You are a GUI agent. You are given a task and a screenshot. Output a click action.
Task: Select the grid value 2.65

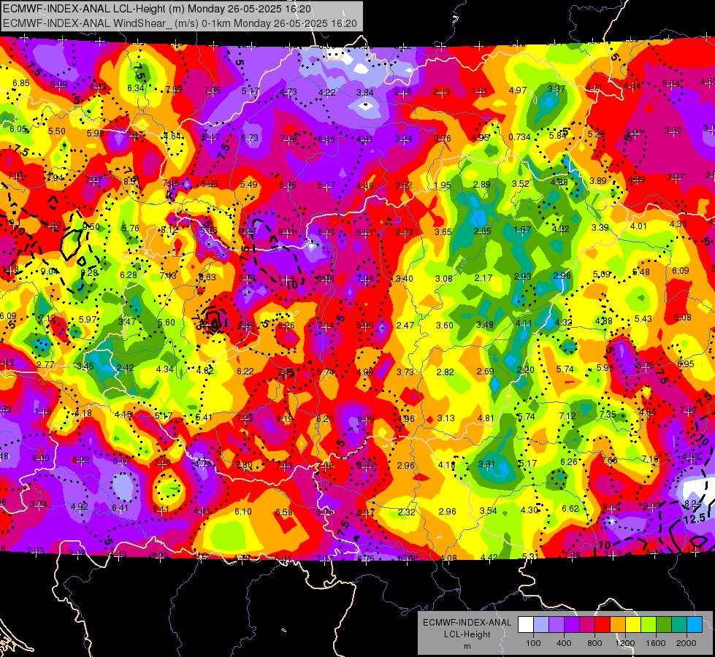point(483,231)
